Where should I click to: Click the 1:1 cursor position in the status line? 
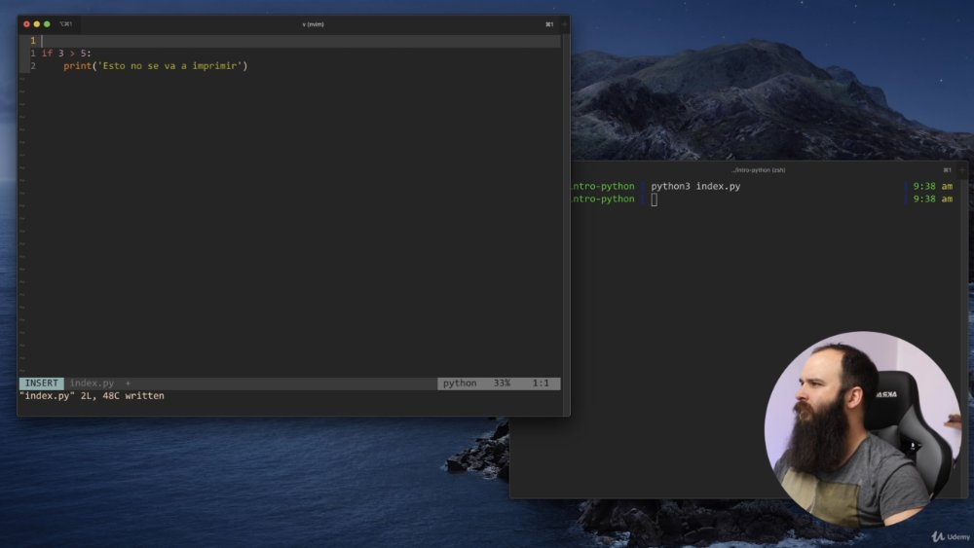tap(541, 384)
